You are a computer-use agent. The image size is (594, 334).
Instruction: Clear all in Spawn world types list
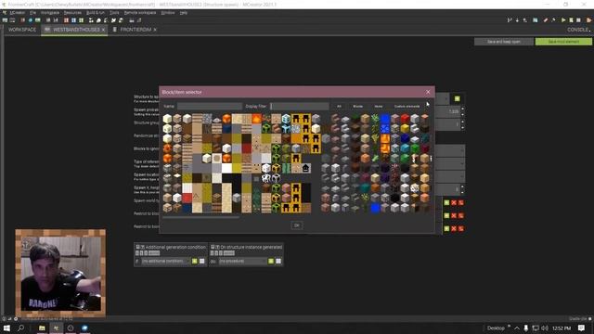tap(461, 203)
